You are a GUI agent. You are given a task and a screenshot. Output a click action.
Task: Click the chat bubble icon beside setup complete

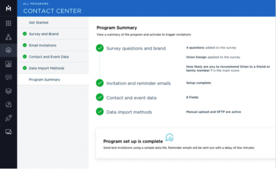170,138
